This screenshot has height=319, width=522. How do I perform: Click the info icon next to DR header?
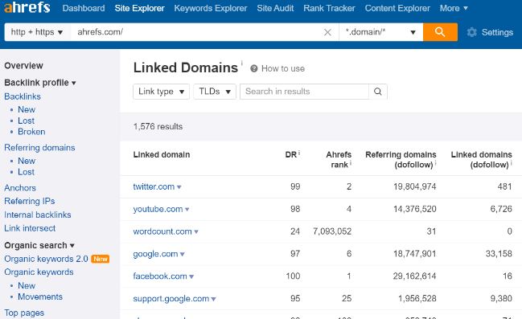(x=299, y=153)
